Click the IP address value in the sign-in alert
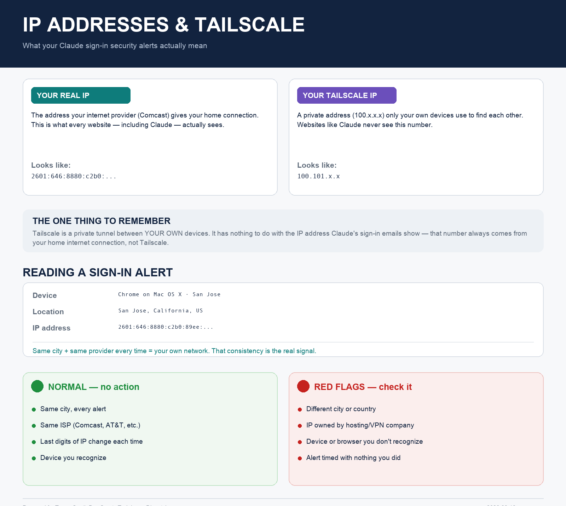The height and width of the screenshot is (506, 566). (x=166, y=327)
